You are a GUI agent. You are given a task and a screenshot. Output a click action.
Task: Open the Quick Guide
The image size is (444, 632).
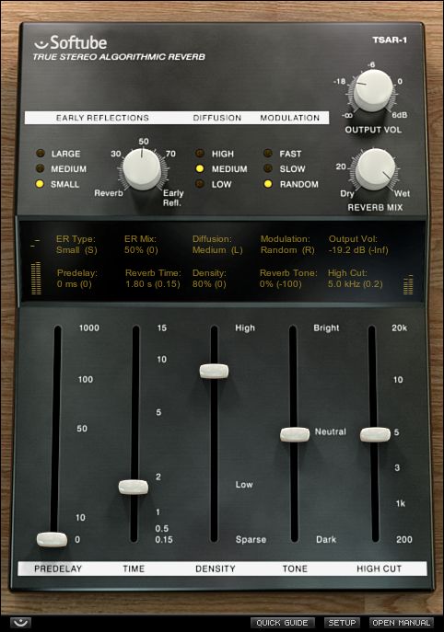click(282, 623)
